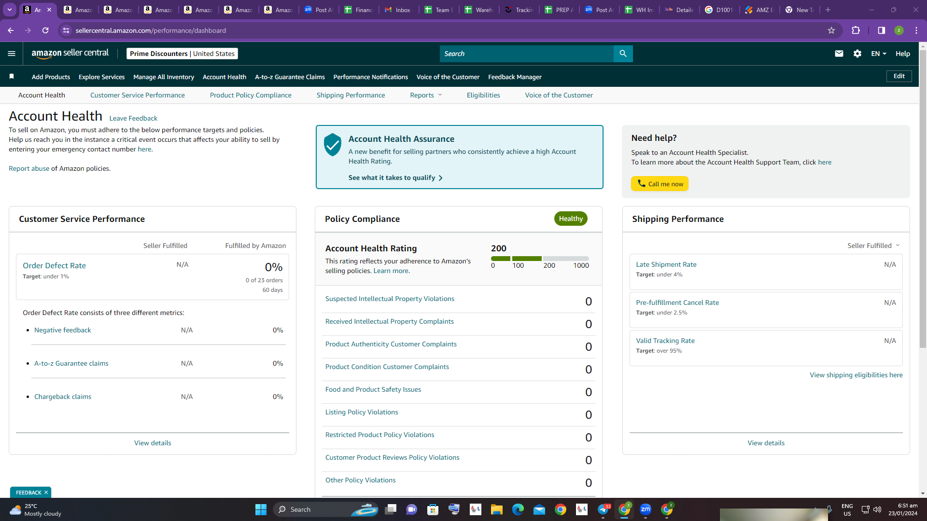Click the Prime Discounters account switcher

point(182,54)
